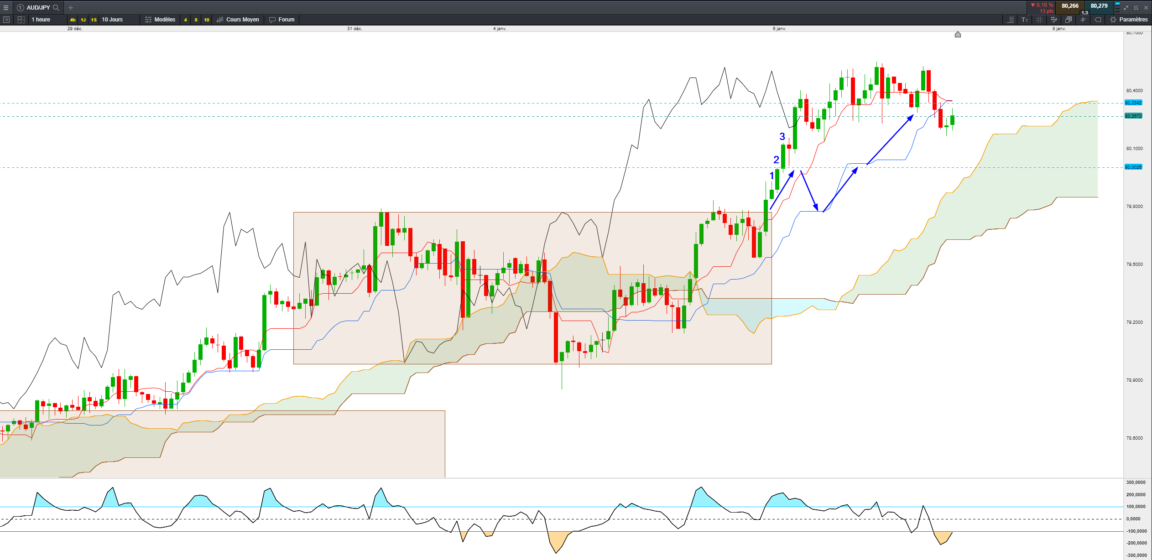Click the numbered circle 1 next to AUD/JPY
Viewport: 1152px width, 560px height.
[x=20, y=8]
